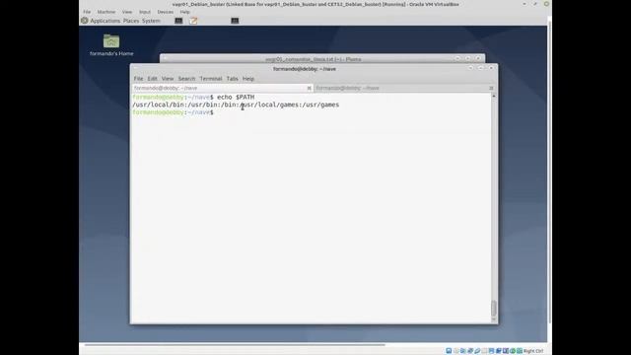631x355 pixels.
Task: Launch the text editor notepad panel icon
Action: point(193,21)
